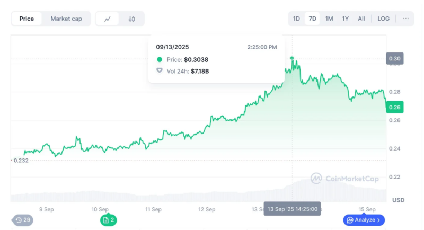Expand the Analyze button chevron

click(x=379, y=220)
